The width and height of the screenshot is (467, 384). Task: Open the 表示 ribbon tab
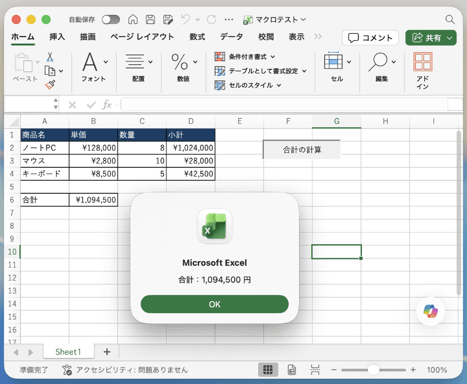point(297,37)
